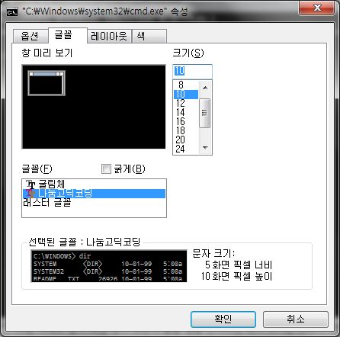Viewport: 340px width, 337px height.
Task: Select size 8 in the list
Action: click(186, 85)
